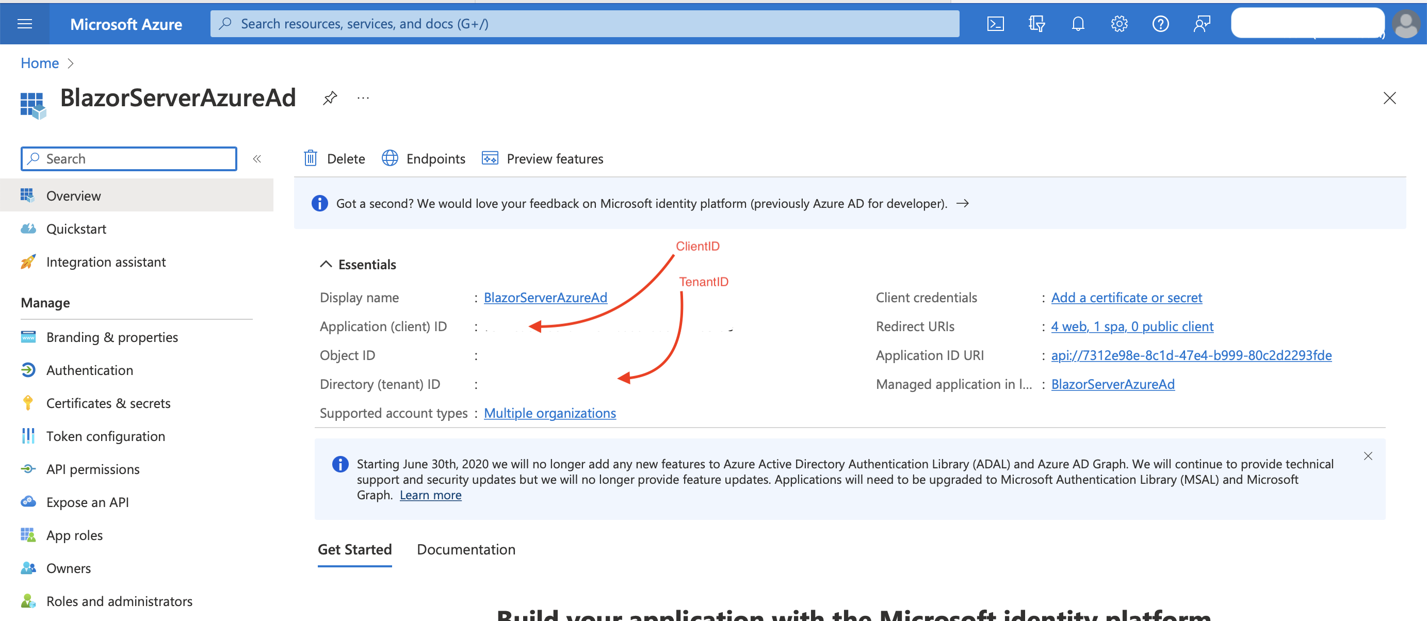Click the Endpoints command label
Viewport: 1427px width, 621px height.
(435, 159)
